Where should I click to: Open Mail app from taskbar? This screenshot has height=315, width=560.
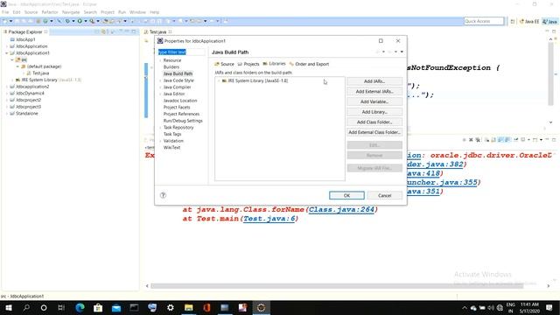tap(116, 307)
